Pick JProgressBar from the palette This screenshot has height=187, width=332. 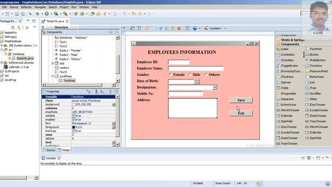[x=286, y=94]
